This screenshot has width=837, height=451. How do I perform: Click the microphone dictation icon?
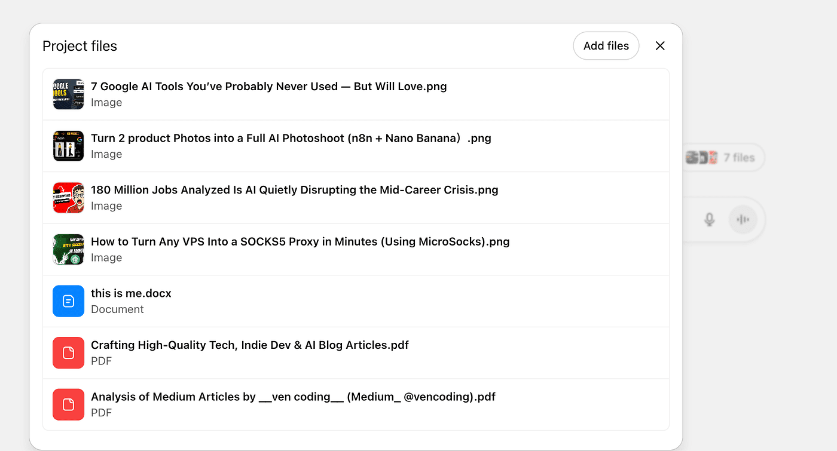(709, 220)
